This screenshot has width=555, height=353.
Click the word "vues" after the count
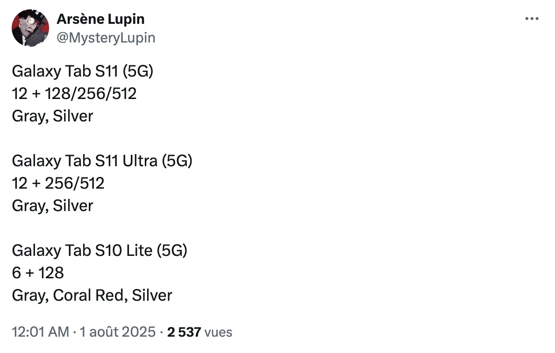coord(219,332)
